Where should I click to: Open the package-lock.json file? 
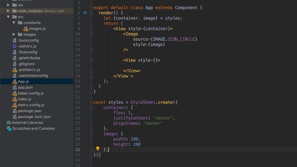coord(34,117)
